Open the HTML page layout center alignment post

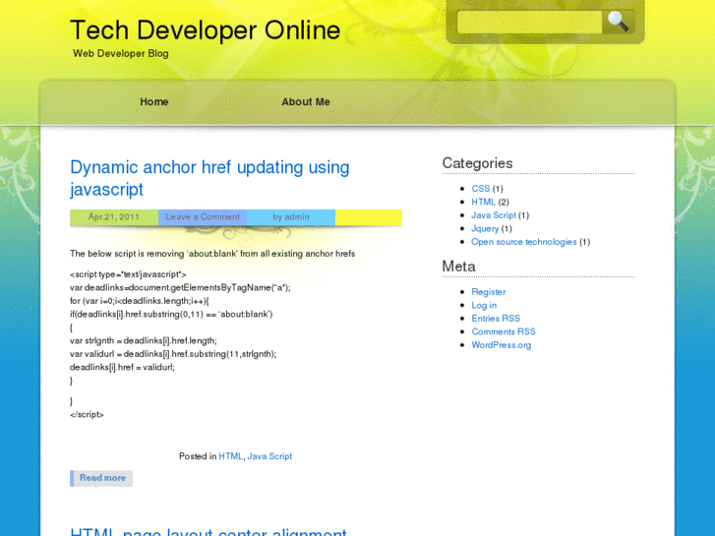tap(209, 532)
